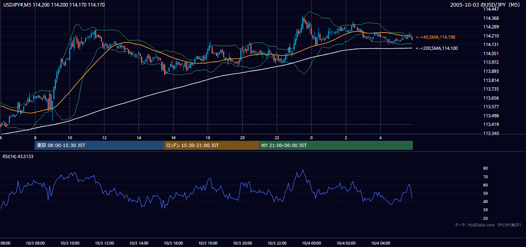The width and height of the screenshot is (526, 247).
Task: Click the RSI(14) 43.5133 indicator label
Action: [x=18, y=156]
